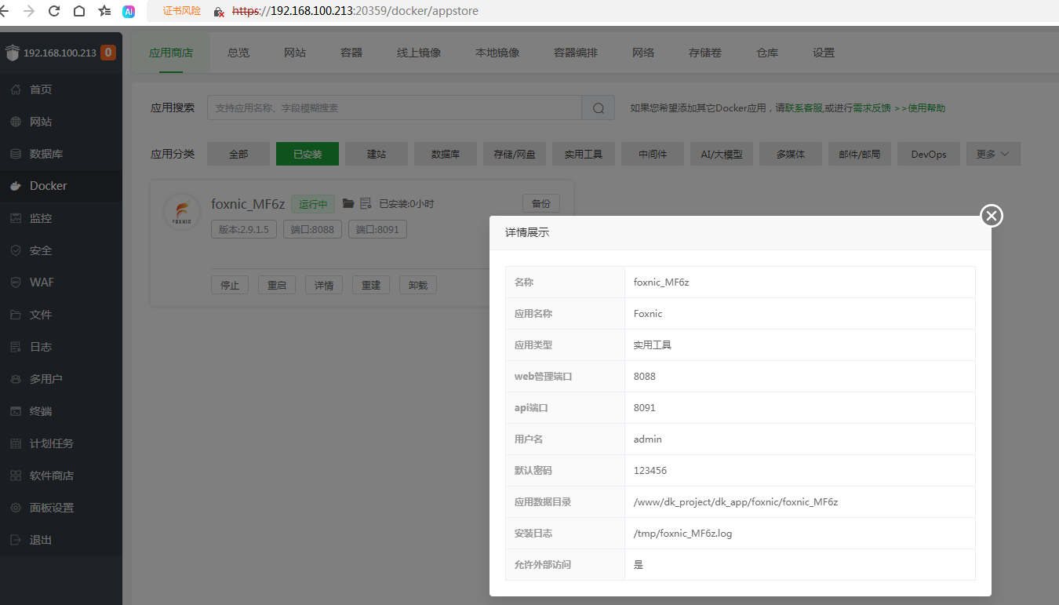Click the browser home icon

[79, 11]
